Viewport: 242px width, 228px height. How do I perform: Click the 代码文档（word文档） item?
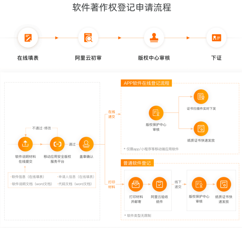tap(75, 184)
